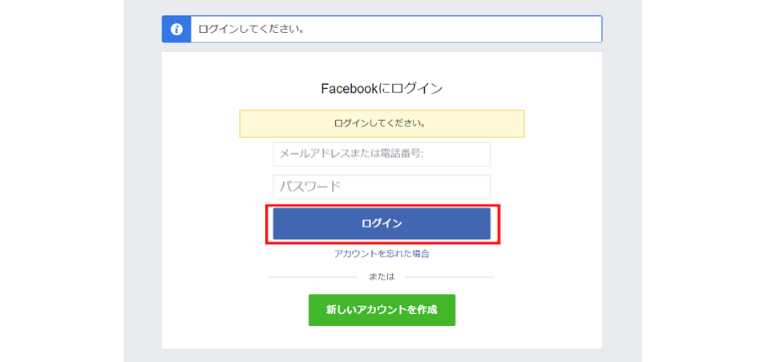The image size is (766, 362).
Task: Click the Facebookにログイン heading text
Action: [382, 89]
